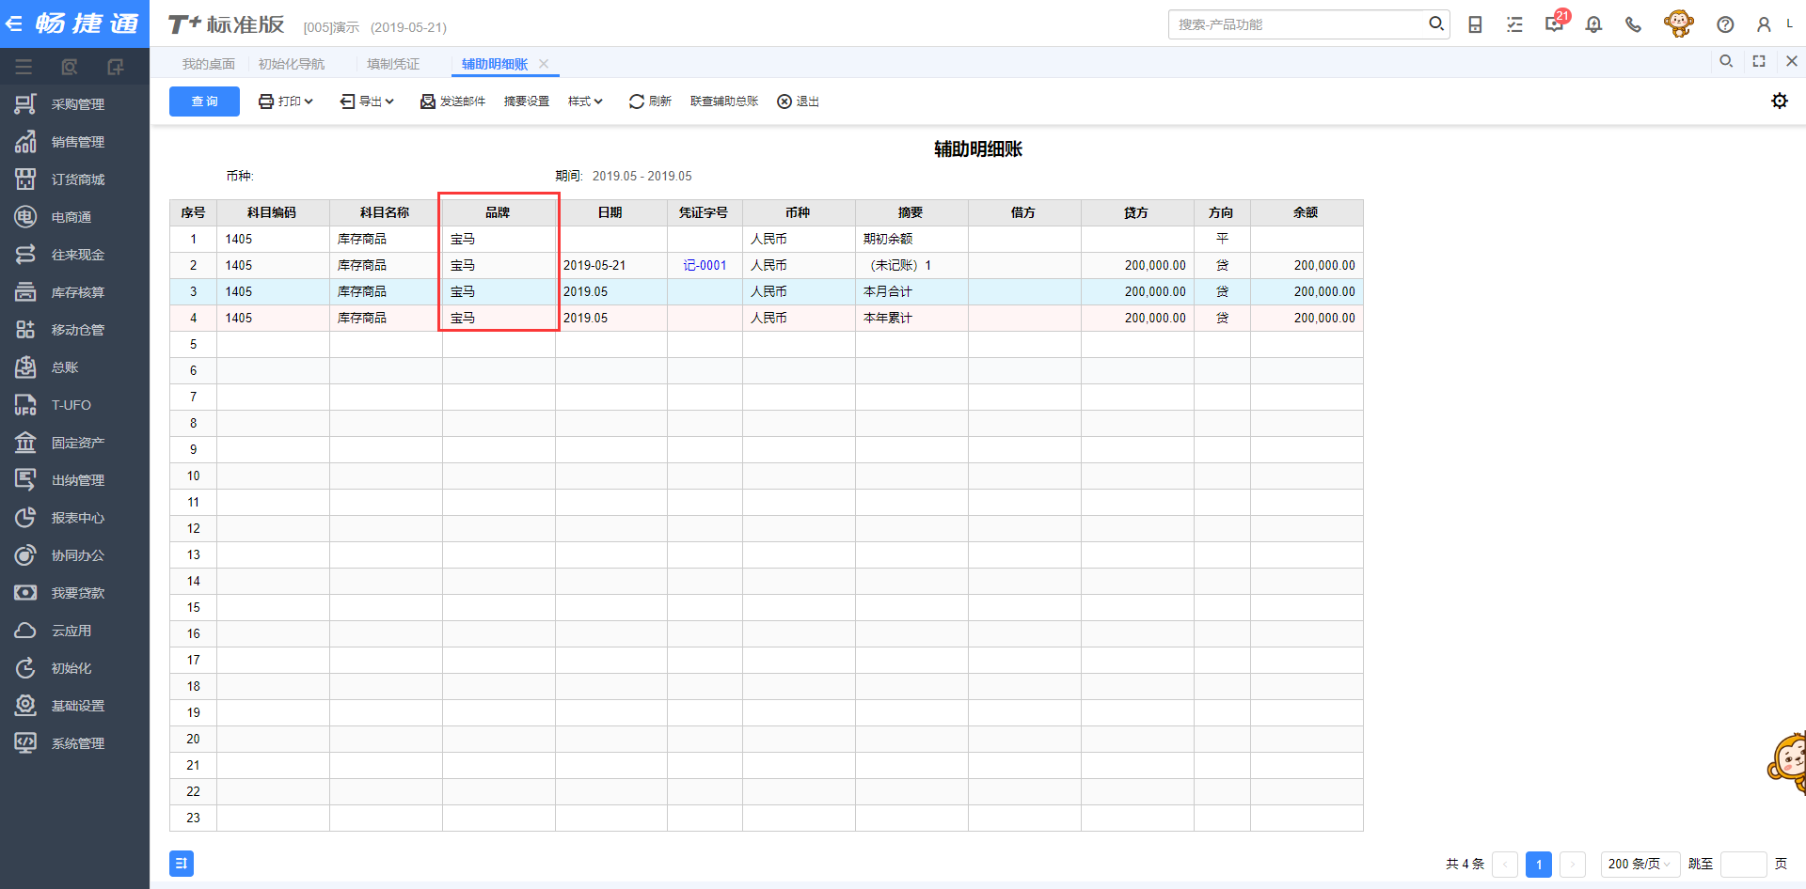The image size is (1806, 889).
Task: Click the 余额 column header
Action: point(1307,213)
